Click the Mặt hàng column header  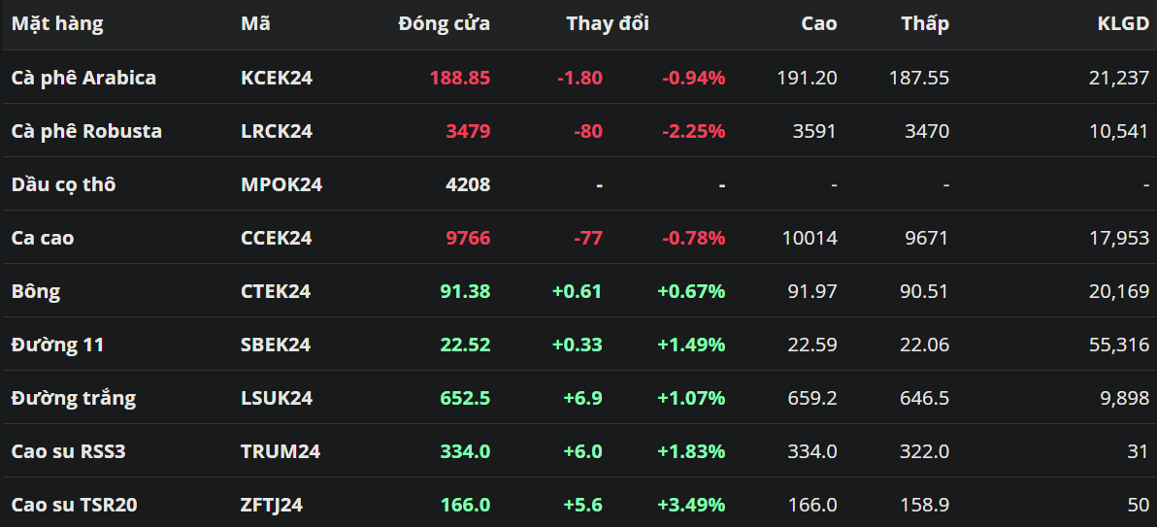click(57, 23)
